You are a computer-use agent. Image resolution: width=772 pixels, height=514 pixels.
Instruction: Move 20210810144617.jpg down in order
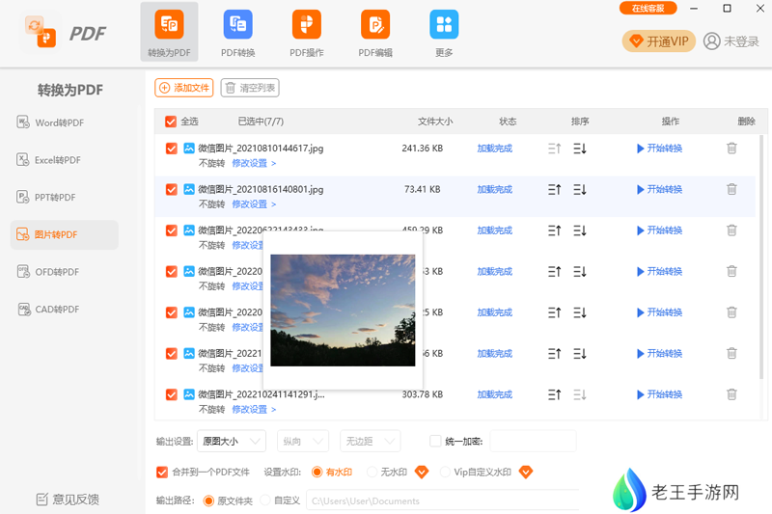pos(580,149)
